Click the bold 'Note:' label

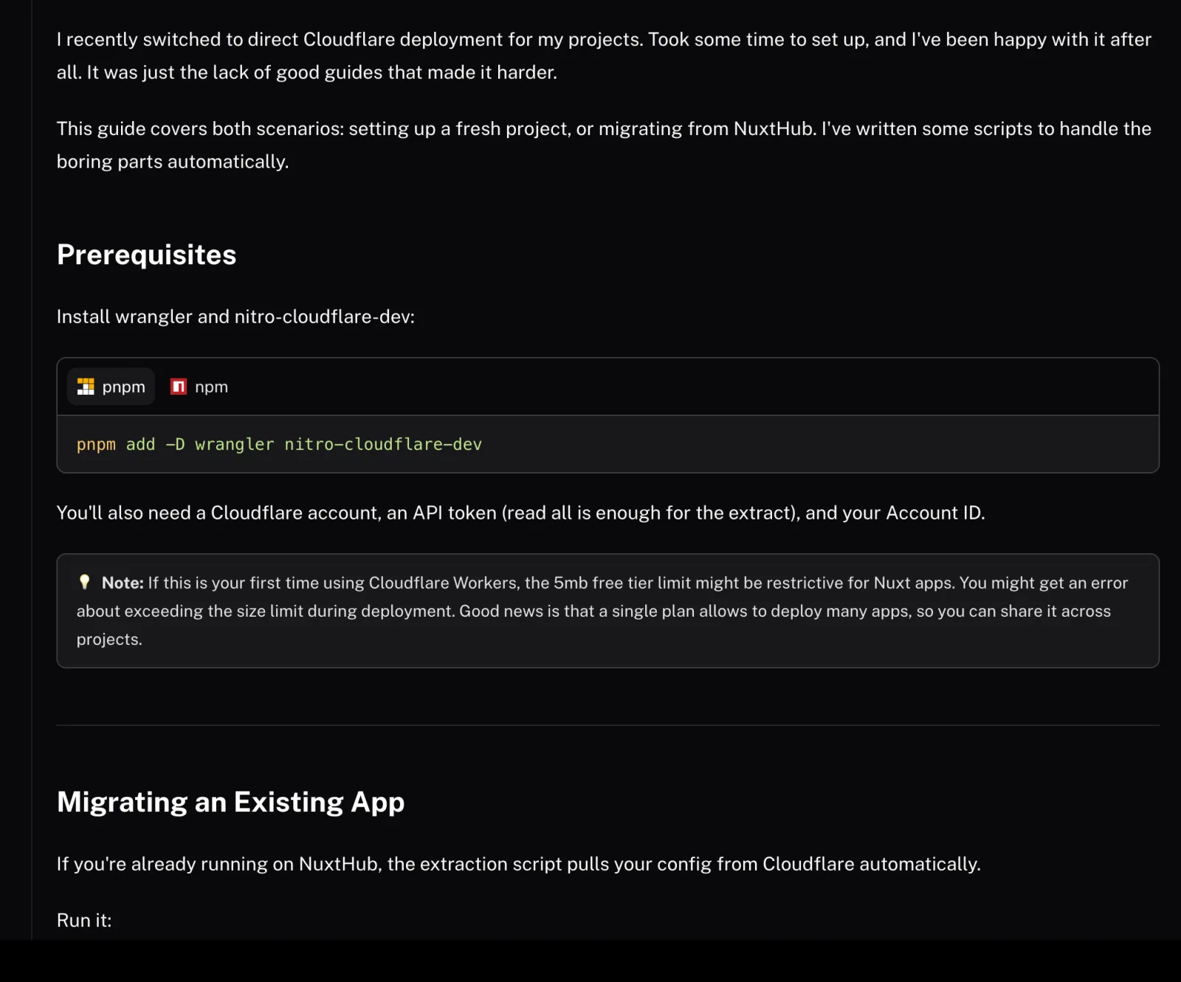[x=123, y=583]
